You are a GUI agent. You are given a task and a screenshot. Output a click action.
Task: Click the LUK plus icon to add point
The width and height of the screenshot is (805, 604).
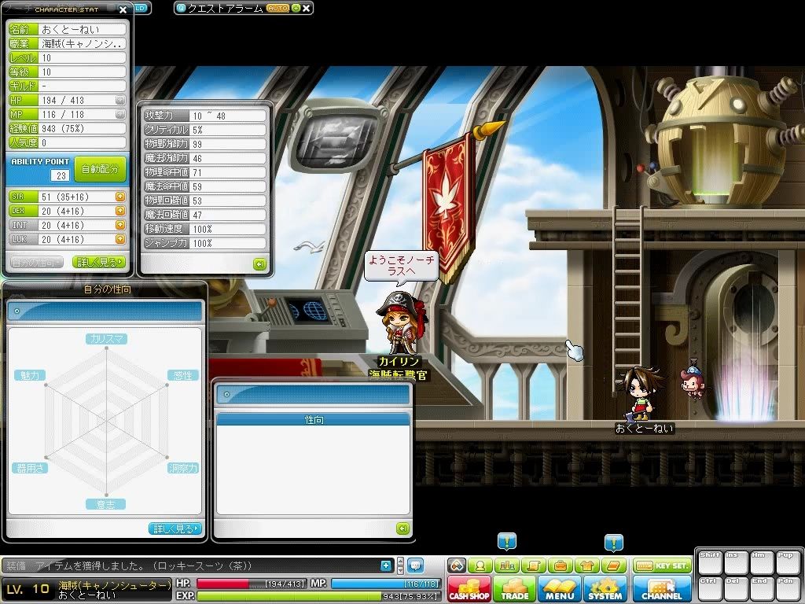120,239
